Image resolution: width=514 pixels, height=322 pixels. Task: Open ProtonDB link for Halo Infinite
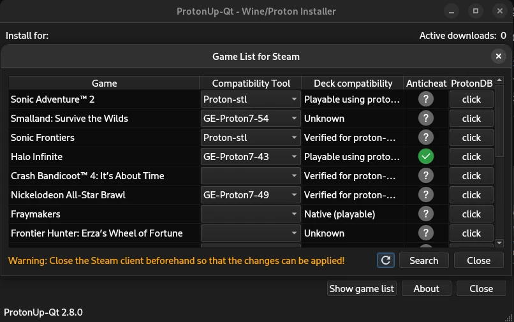point(471,157)
